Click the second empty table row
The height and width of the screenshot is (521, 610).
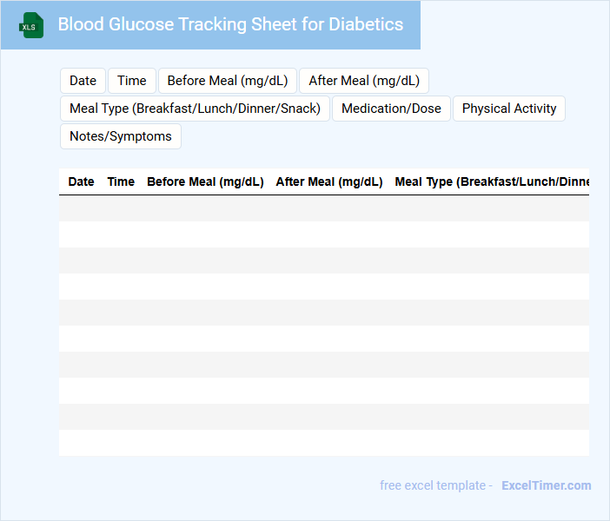tap(323, 234)
